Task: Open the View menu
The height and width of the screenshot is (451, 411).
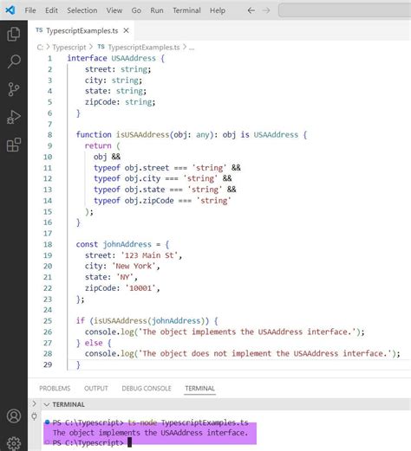Action: click(114, 10)
